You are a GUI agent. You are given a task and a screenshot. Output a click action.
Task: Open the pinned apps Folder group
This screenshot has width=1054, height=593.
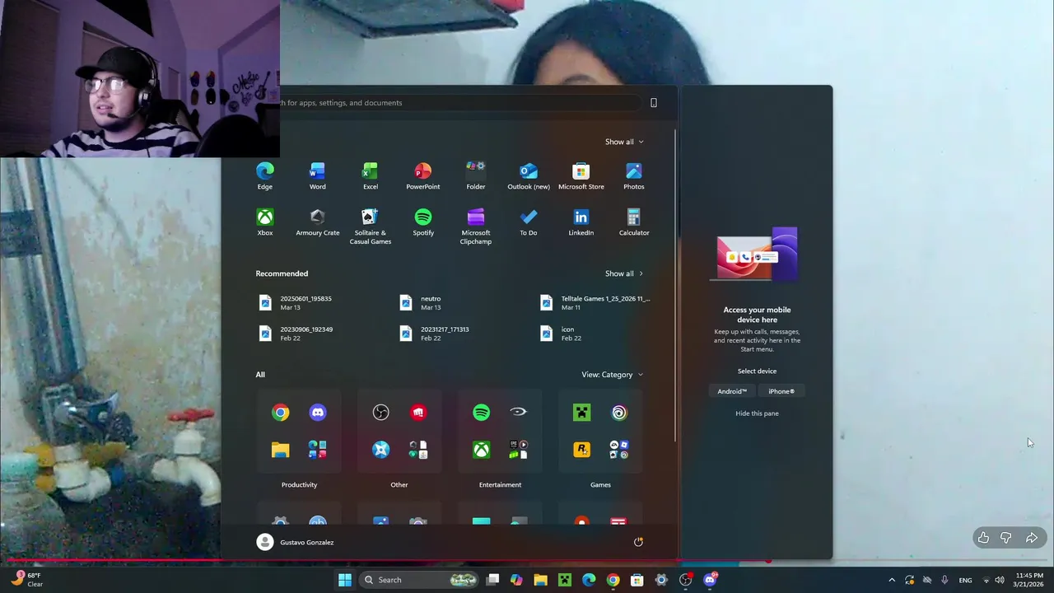[476, 175]
